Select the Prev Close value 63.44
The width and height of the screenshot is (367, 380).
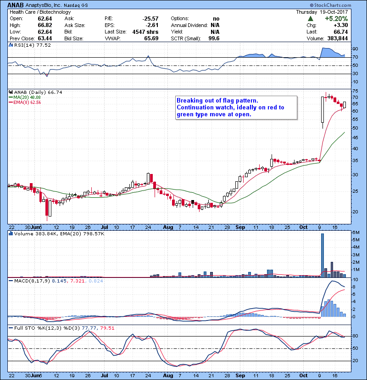coord(44,38)
